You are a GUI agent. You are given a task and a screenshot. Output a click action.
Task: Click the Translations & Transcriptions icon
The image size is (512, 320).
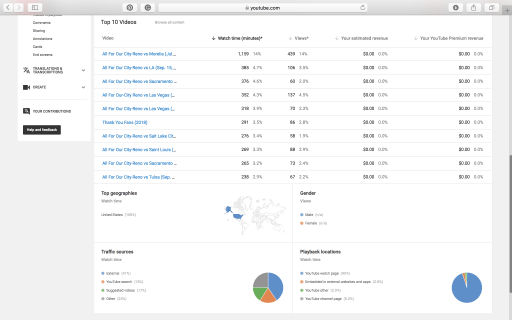pos(26,70)
